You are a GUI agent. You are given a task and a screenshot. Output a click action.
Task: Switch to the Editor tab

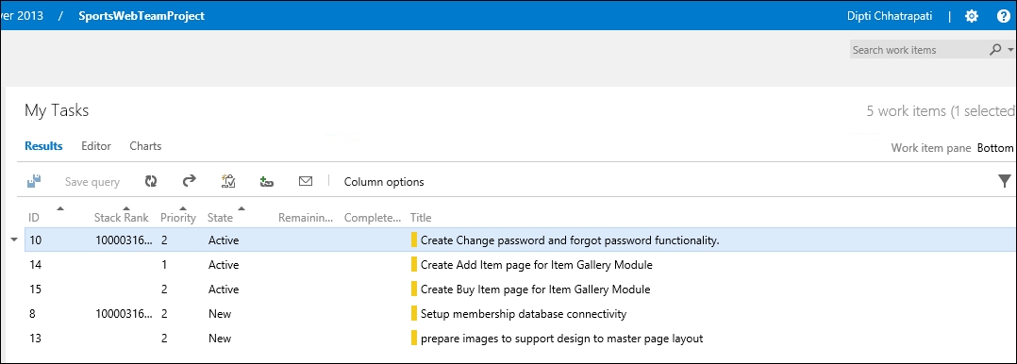point(96,146)
